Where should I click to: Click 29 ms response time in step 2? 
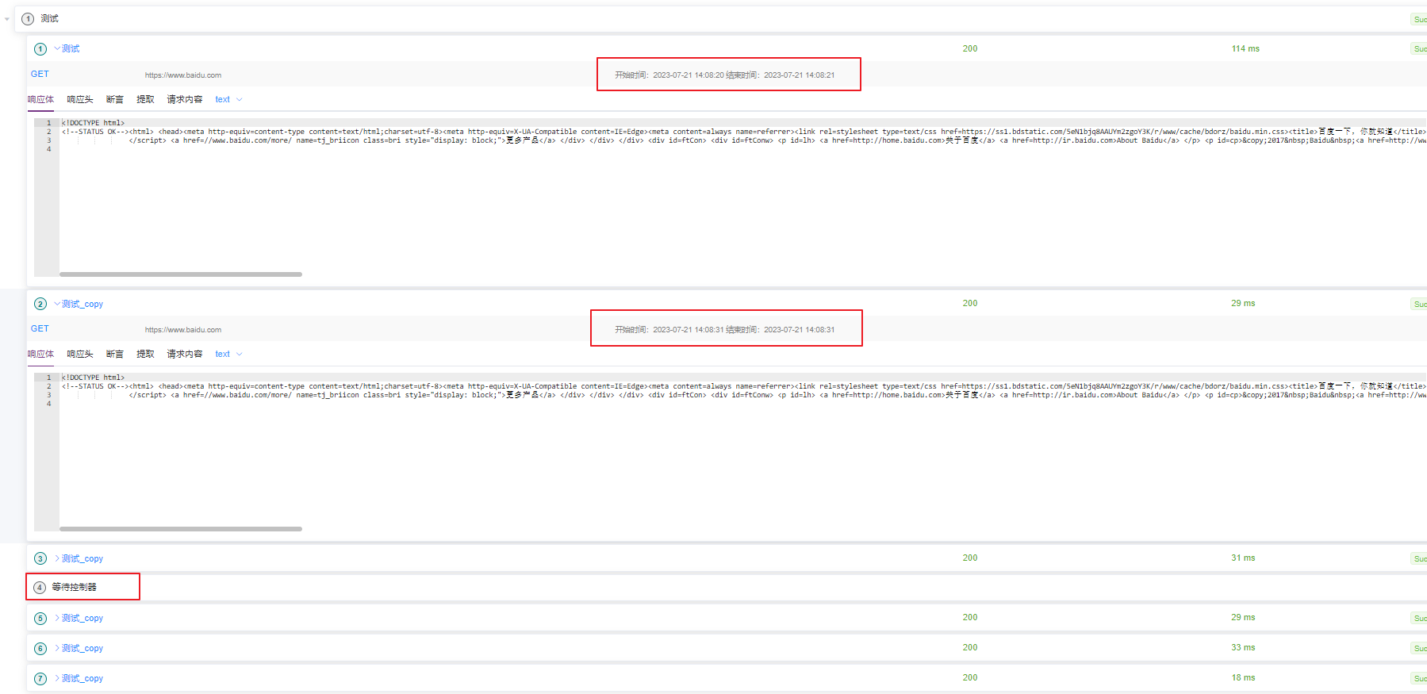click(x=1243, y=303)
